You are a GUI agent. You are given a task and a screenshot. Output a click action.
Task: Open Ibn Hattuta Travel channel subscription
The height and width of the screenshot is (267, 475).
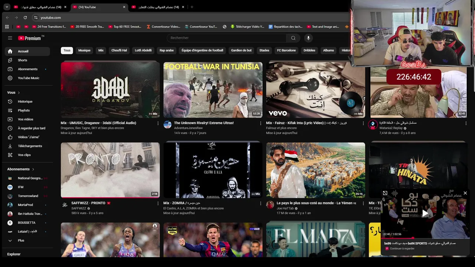pos(27,214)
